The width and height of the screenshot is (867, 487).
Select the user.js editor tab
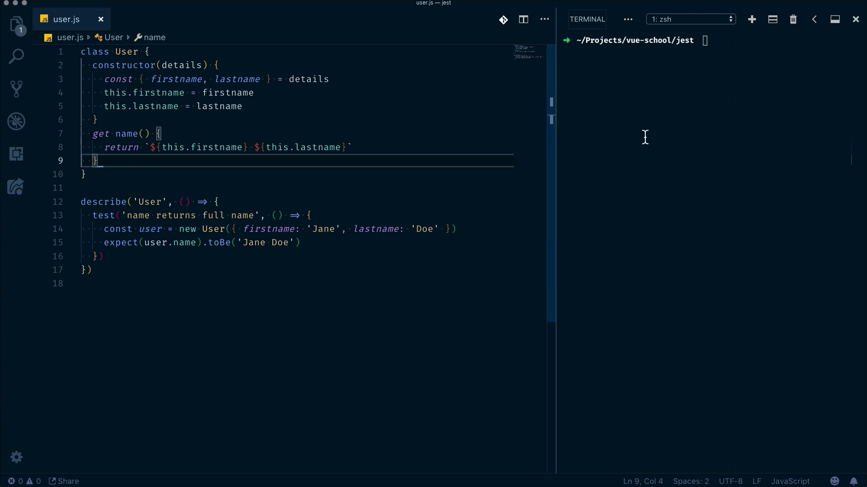tap(66, 19)
